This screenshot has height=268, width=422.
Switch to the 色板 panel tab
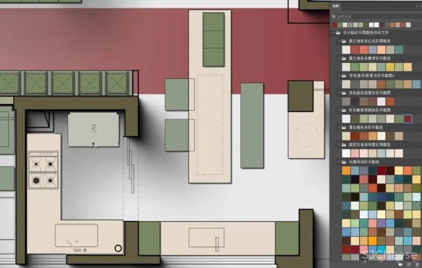coord(335,6)
